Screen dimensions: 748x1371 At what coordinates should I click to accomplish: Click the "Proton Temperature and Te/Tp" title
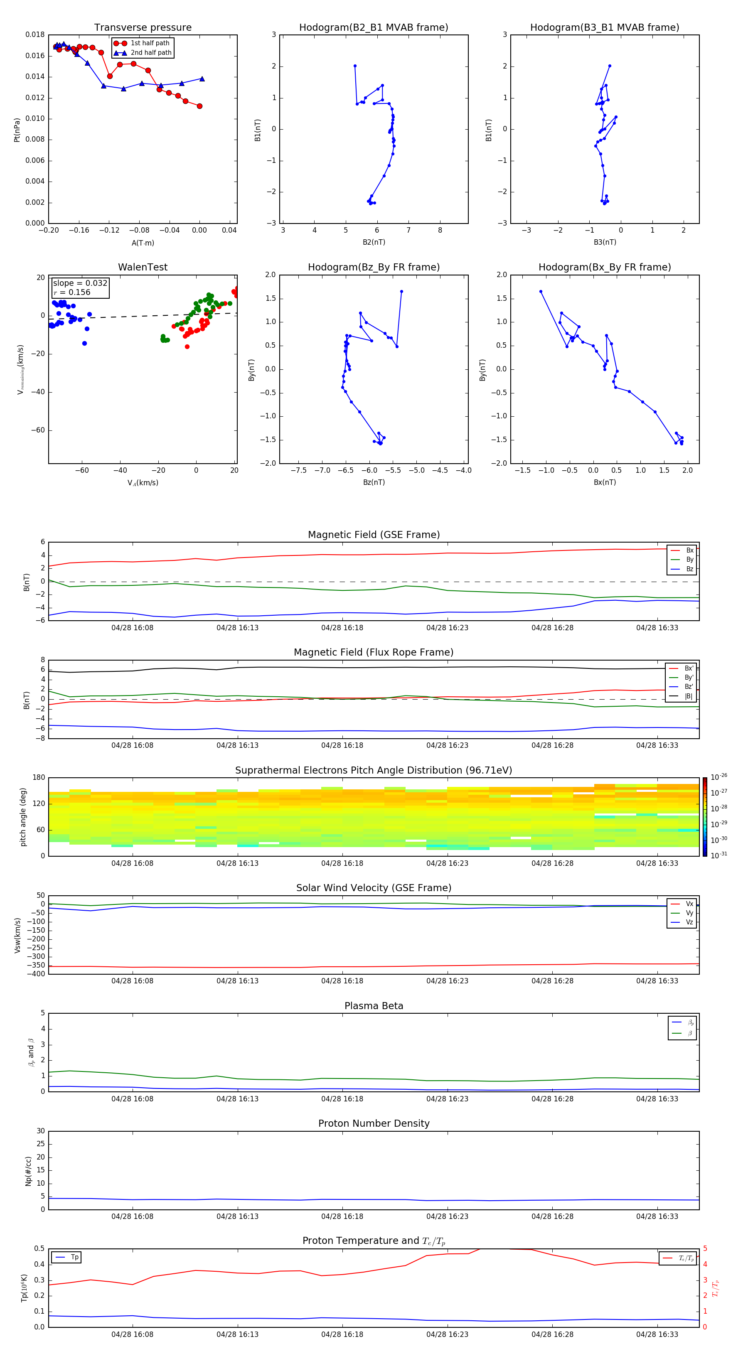[x=374, y=1241]
